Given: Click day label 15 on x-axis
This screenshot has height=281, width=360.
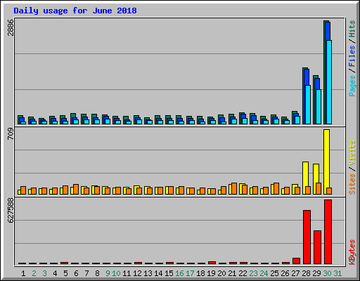Looking at the screenshot, I should [169, 273].
